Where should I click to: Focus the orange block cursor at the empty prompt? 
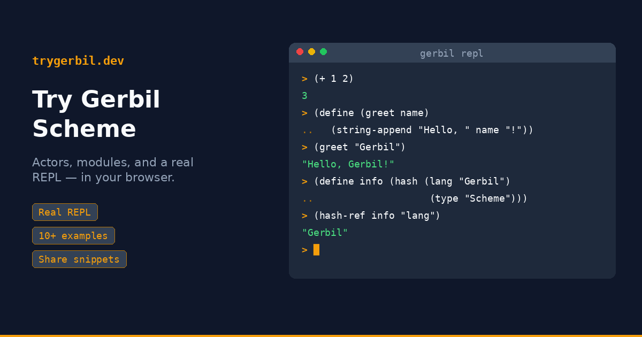click(316, 250)
